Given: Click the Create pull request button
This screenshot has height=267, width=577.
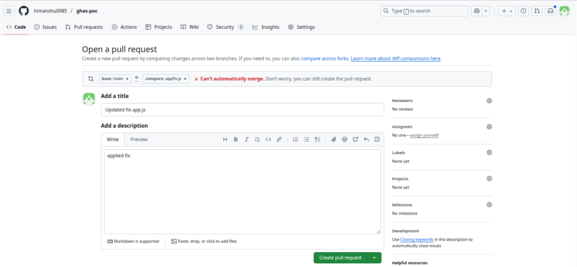Looking at the screenshot, I should click(340, 258).
